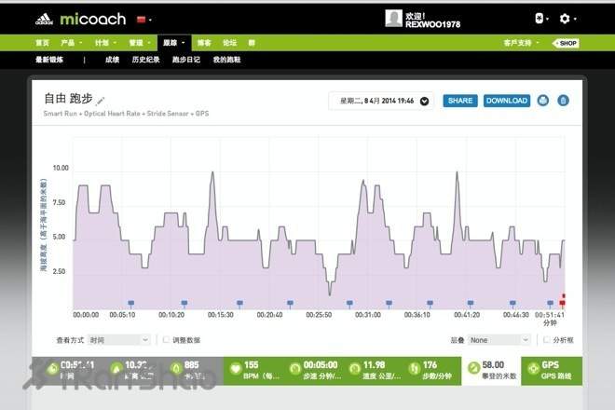
Task: Click the device sync icon in header
Action: [x=540, y=18]
